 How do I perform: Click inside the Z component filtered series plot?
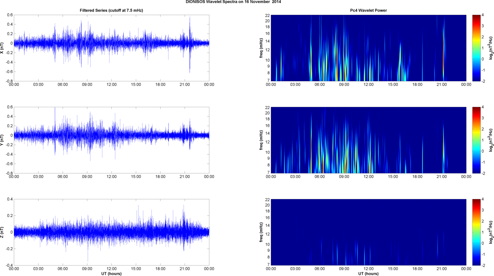pyautogui.click(x=111, y=232)
